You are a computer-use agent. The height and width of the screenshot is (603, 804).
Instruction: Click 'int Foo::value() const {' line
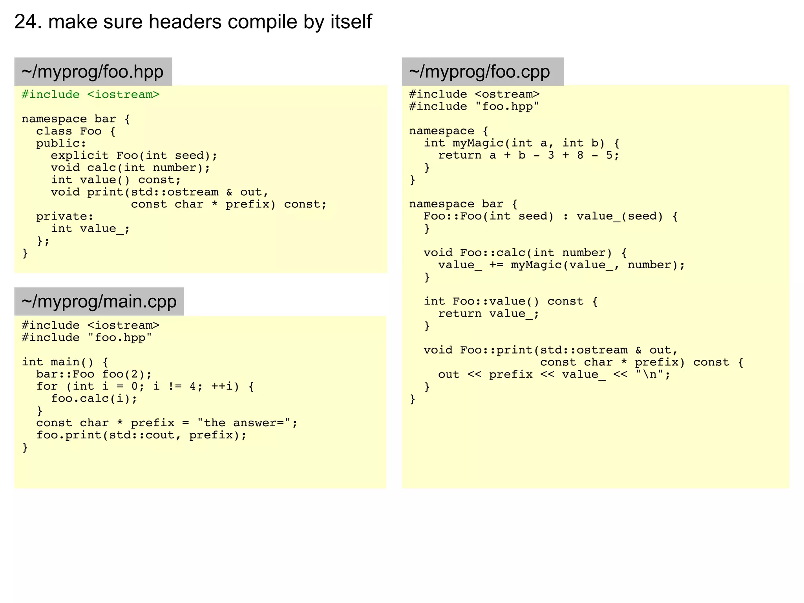[x=511, y=301]
